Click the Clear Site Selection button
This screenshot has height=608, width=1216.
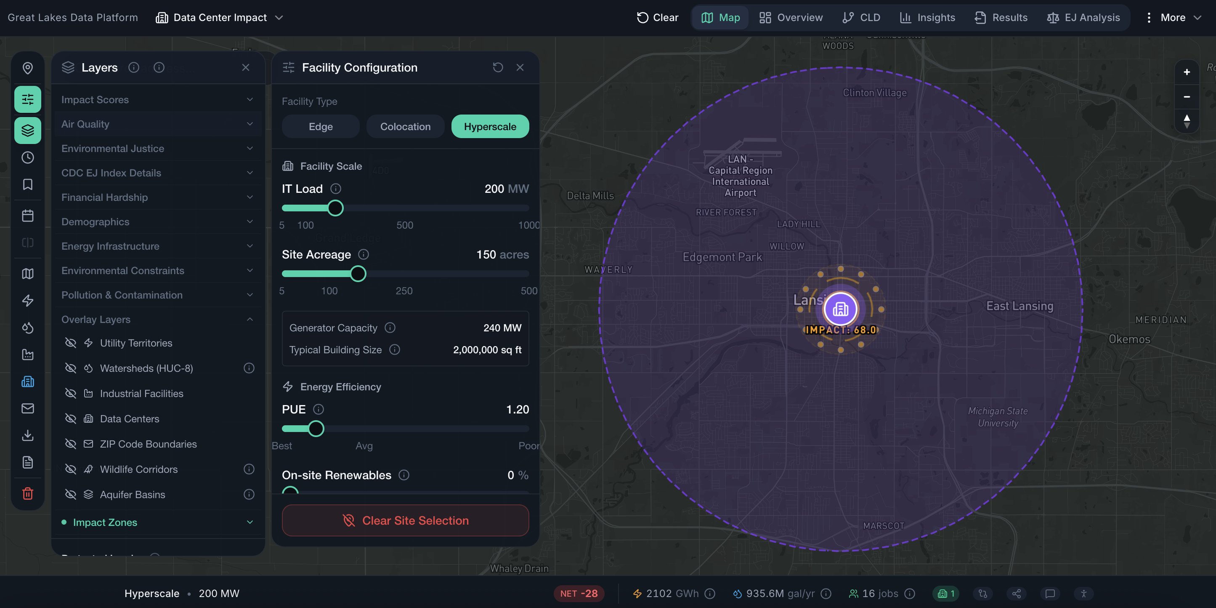[405, 520]
